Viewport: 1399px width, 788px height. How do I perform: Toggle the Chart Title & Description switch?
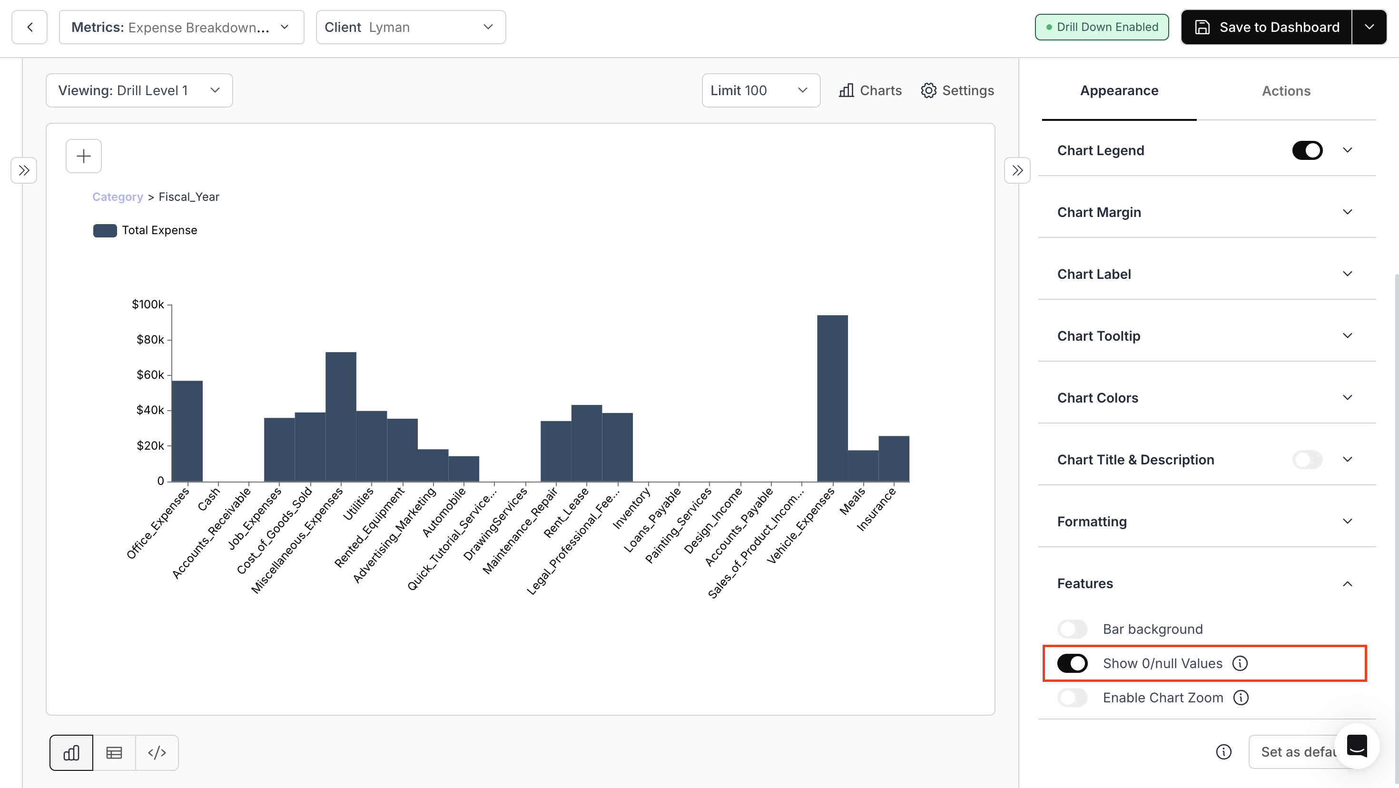pyautogui.click(x=1307, y=460)
